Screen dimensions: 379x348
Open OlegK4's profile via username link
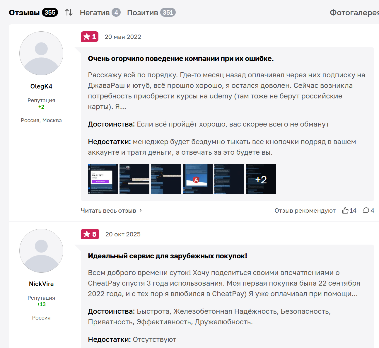(41, 86)
